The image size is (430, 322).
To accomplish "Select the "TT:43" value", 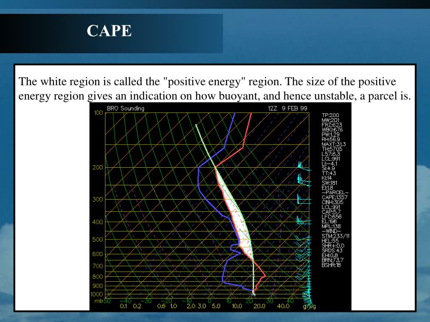I will (329, 173).
